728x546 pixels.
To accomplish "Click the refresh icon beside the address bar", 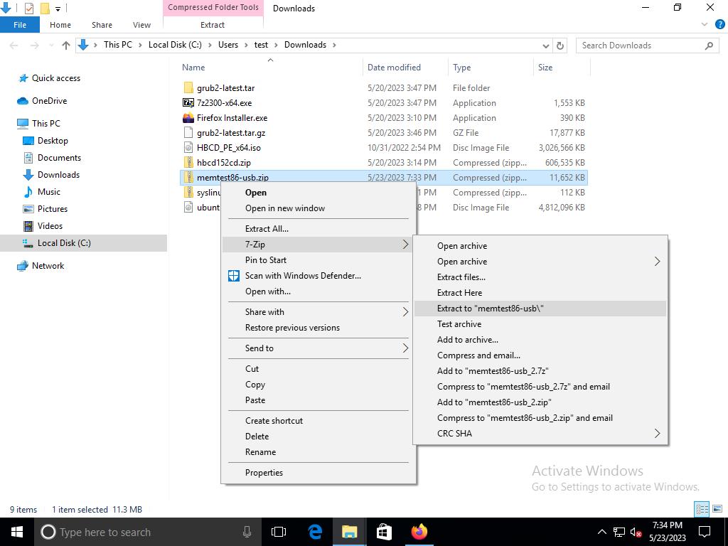I will point(560,45).
